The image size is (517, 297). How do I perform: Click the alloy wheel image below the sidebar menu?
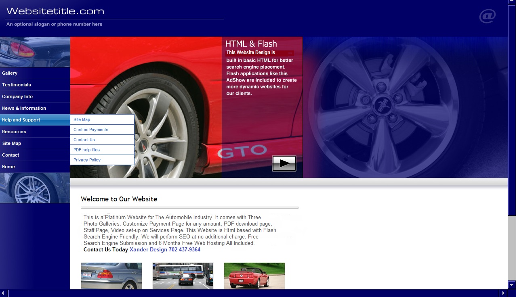35,188
